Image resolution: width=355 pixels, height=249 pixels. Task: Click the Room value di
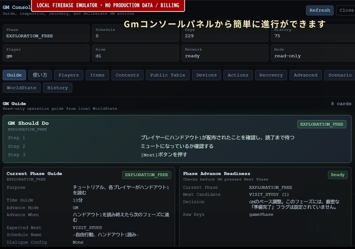coord(98,56)
